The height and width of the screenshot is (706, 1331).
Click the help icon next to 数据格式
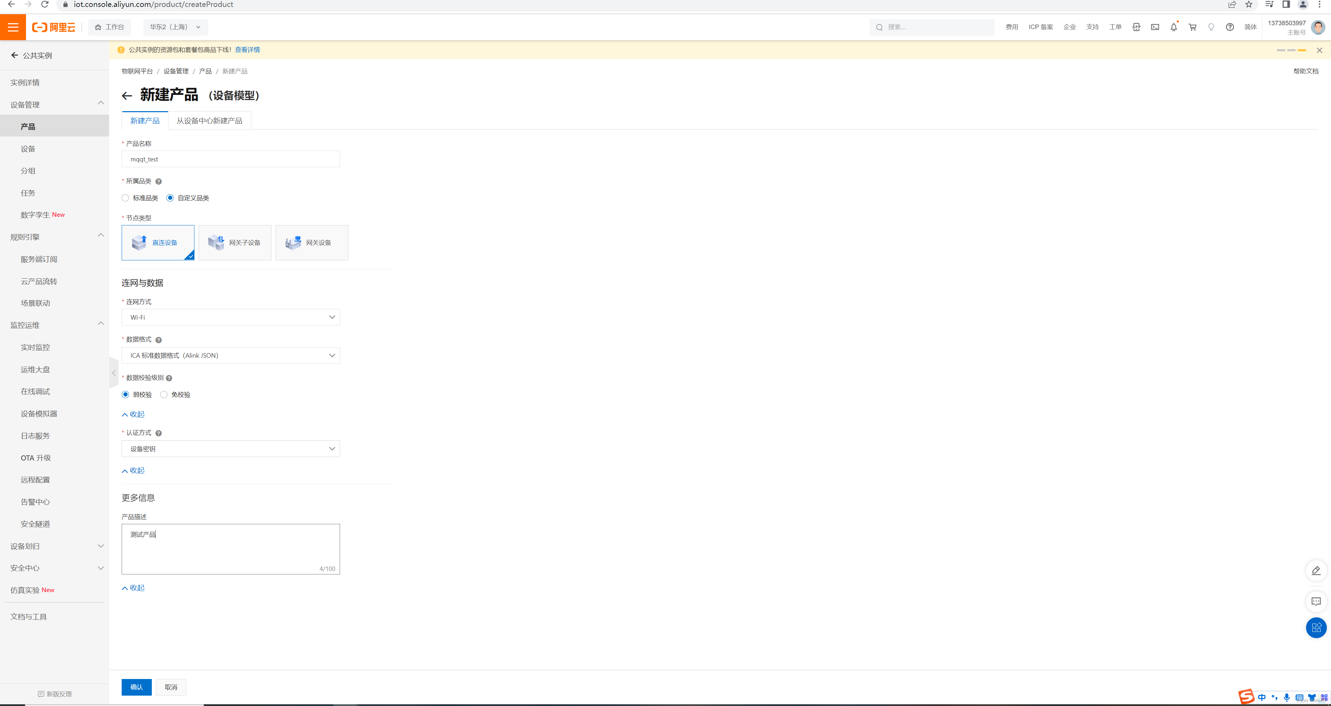(159, 340)
